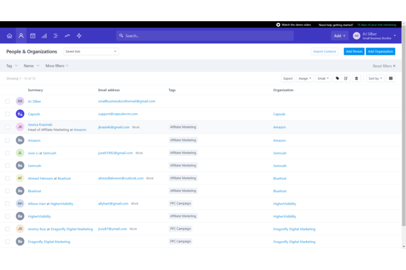Expand the More filters menu

click(x=57, y=66)
